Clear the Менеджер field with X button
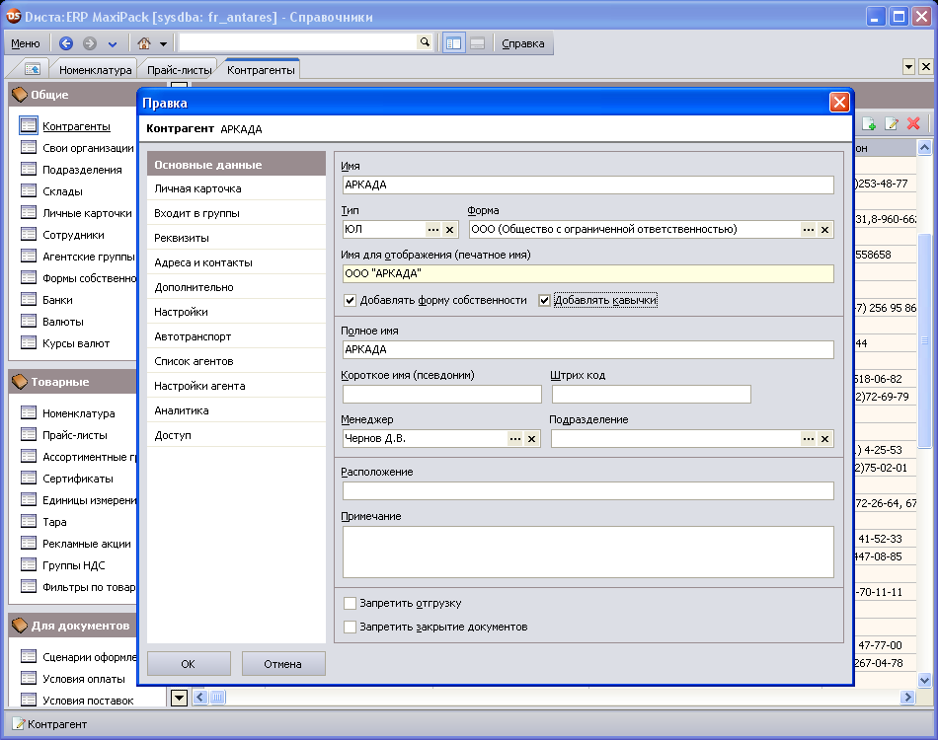 [x=531, y=439]
